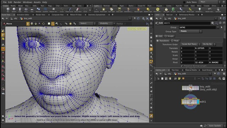Expand the Group field dropdown arrow

[x=218, y=27]
